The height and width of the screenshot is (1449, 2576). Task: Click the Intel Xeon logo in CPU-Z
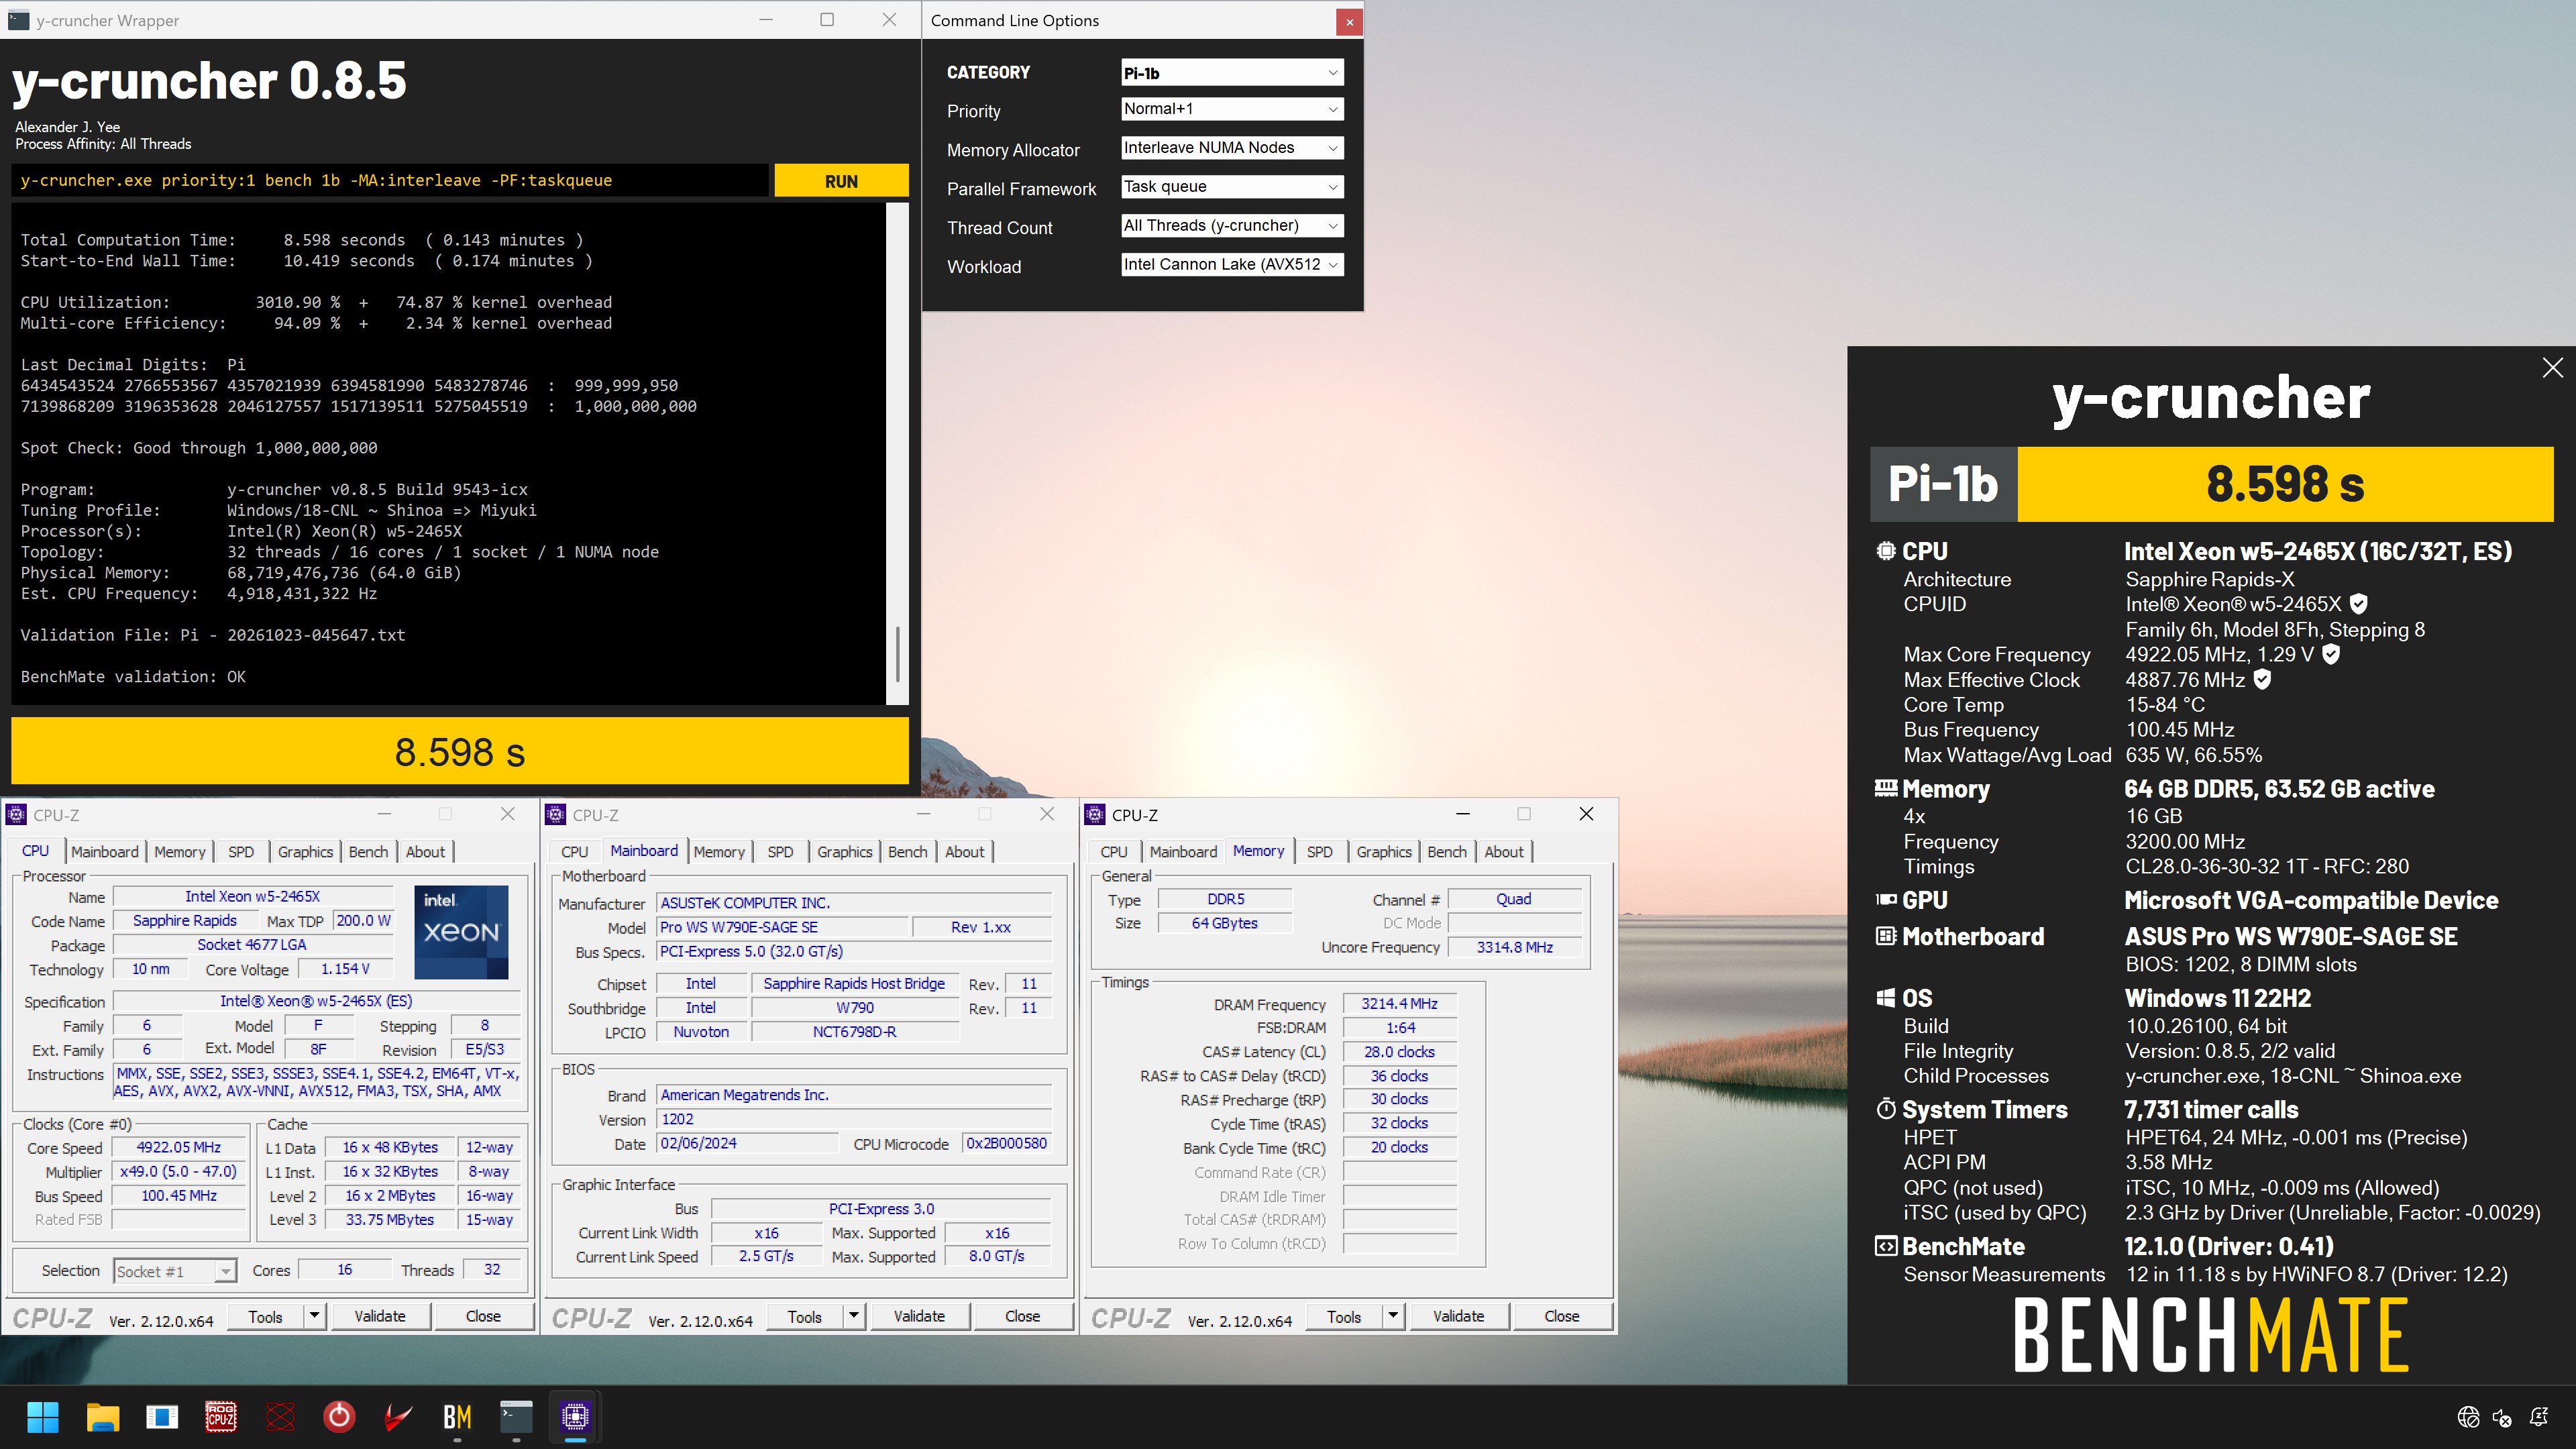tap(461, 932)
